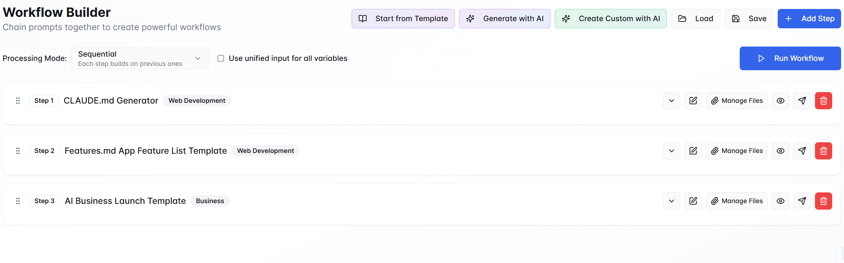Click Start from Template

click(x=403, y=19)
